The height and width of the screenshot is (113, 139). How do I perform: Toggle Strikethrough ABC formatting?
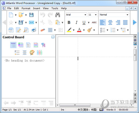click(x=94, y=22)
